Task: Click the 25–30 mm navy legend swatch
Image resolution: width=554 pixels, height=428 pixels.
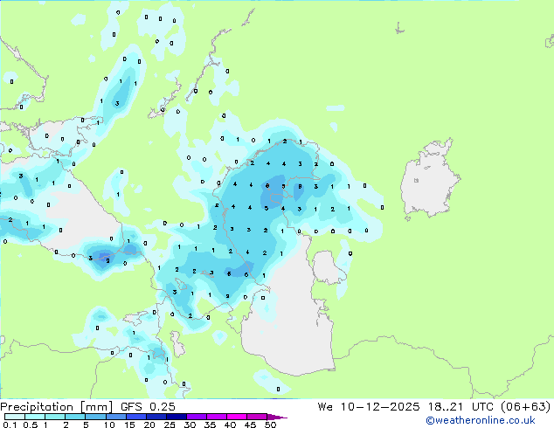Action: 176,417
